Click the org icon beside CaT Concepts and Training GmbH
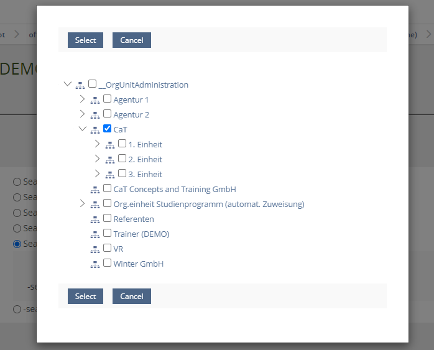 point(95,190)
